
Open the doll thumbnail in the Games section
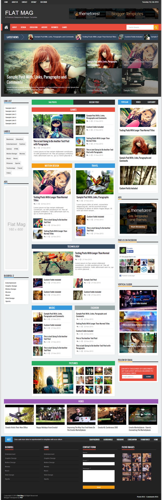(53, 126)
